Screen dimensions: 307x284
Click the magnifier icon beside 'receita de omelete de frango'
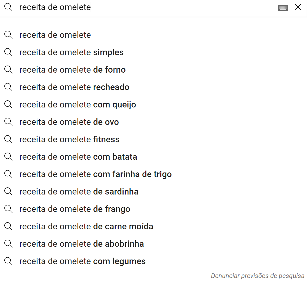[x=8, y=209]
